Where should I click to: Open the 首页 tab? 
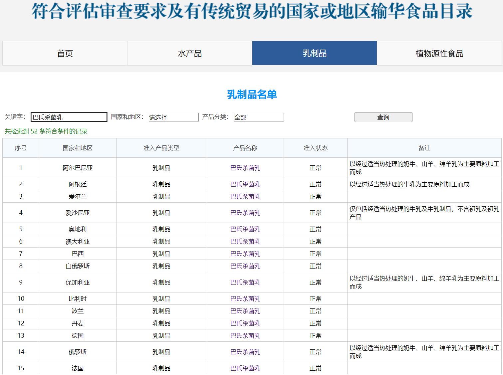pyautogui.click(x=65, y=53)
